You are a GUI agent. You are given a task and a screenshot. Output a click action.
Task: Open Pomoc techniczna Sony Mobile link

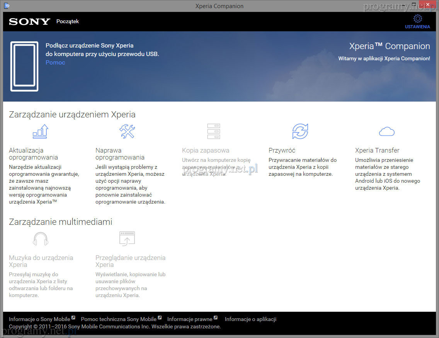119,319
